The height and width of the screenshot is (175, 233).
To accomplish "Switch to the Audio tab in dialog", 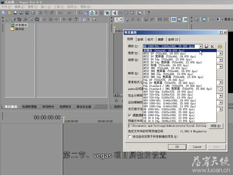I will coord(140,39).
